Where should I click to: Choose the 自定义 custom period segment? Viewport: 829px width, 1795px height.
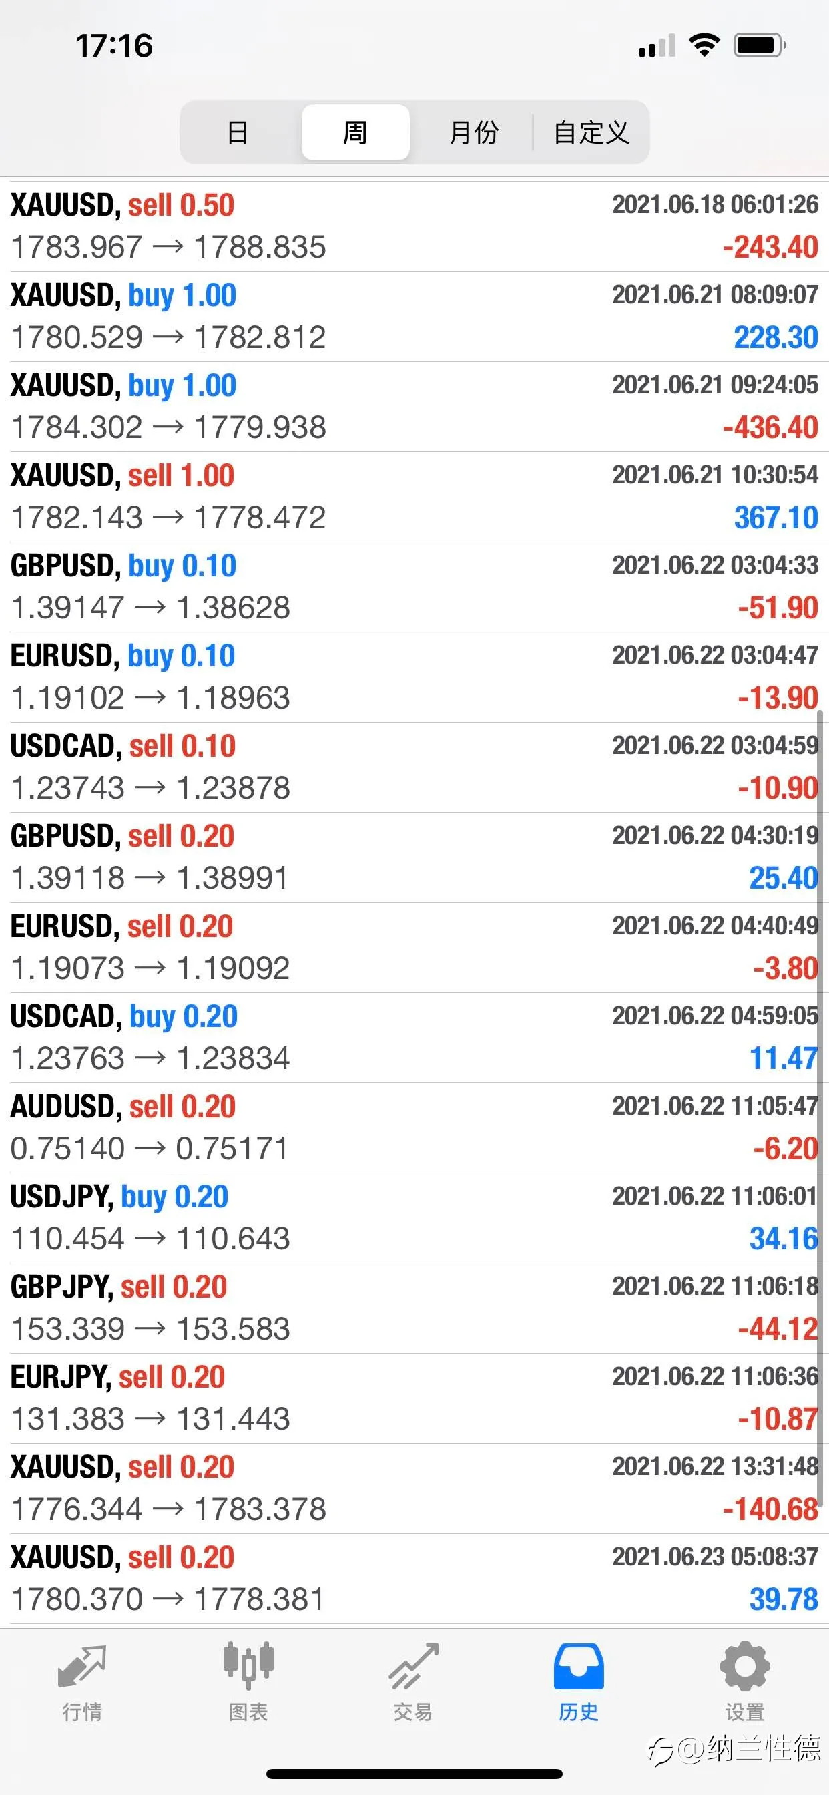591,132
